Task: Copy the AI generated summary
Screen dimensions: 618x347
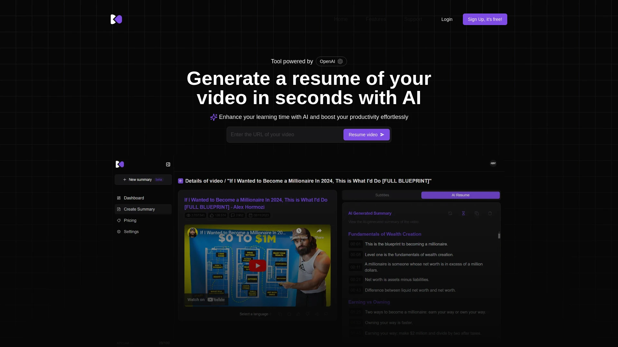Action: (477, 213)
